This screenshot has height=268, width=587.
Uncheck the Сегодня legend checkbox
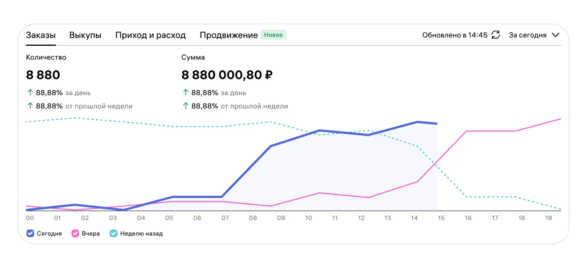tap(30, 234)
